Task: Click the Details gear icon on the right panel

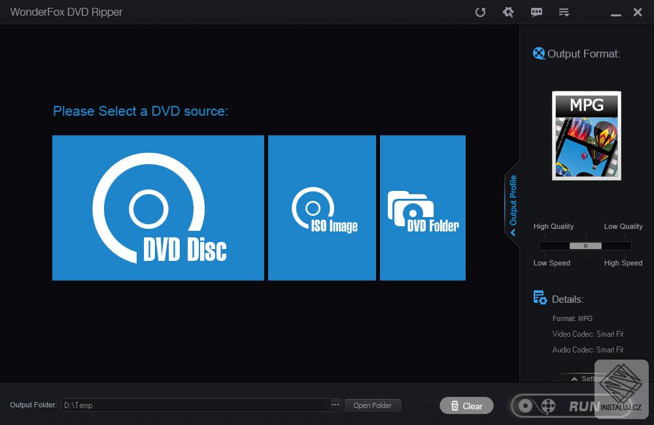Action: tap(540, 297)
